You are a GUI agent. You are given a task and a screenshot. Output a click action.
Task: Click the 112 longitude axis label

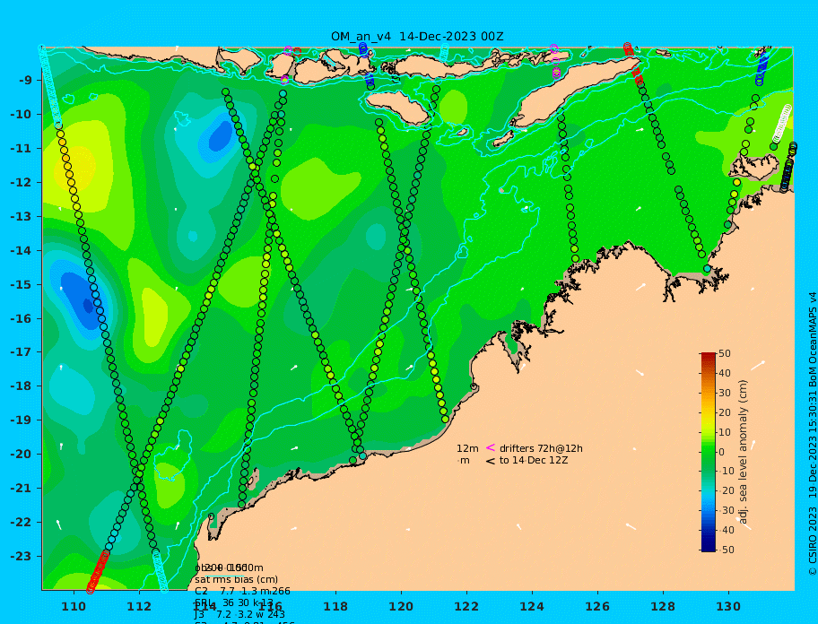tap(139, 606)
